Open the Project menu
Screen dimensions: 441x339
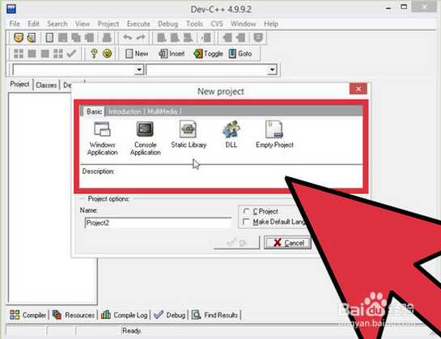click(x=108, y=23)
